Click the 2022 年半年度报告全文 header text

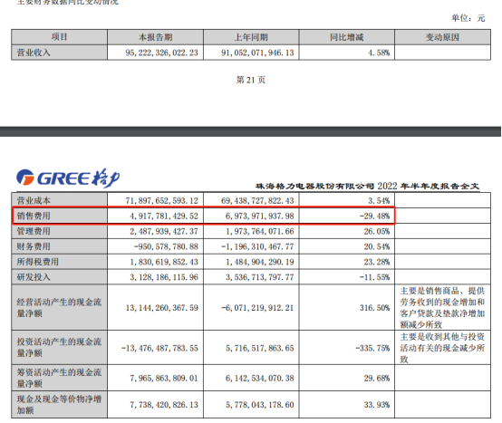tap(429, 186)
